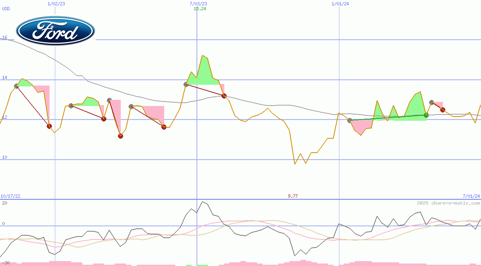This screenshot has width=481, height=266.
Task: Click the 9.77 low price label
Action: (293, 196)
